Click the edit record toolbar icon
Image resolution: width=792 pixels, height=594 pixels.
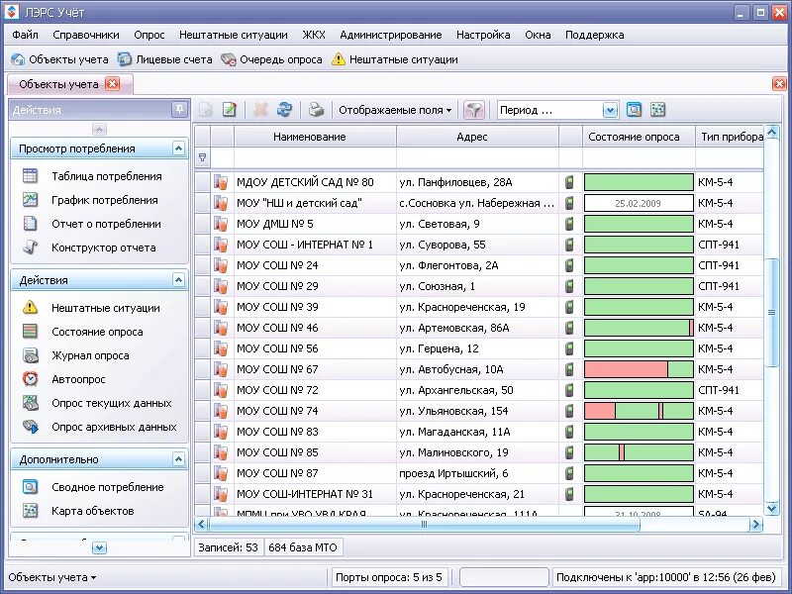click(230, 110)
